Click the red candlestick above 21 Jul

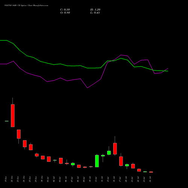[133, 166]
